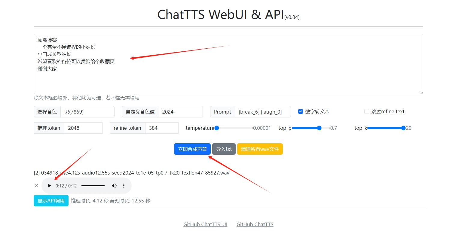Click the temperature slider knob

217,128
